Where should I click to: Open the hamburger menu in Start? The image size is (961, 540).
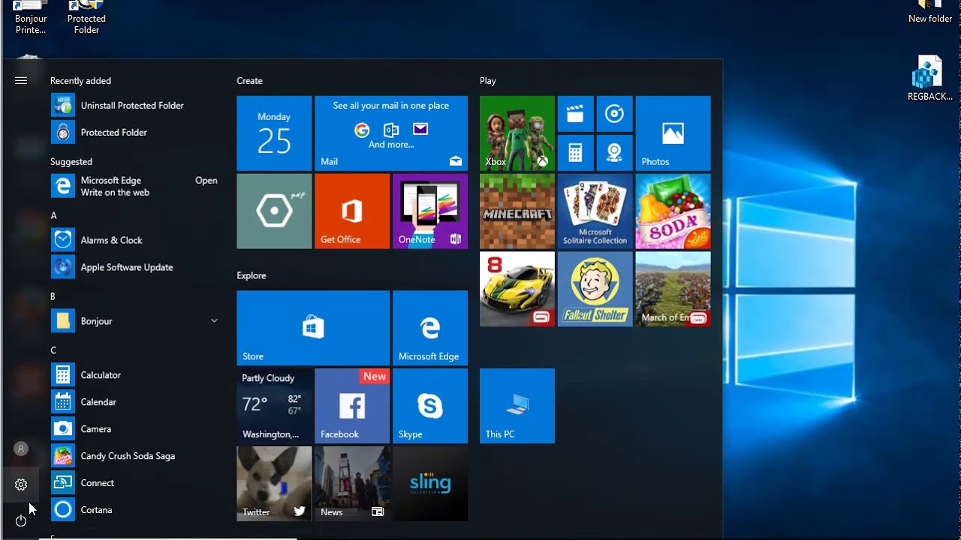21,80
